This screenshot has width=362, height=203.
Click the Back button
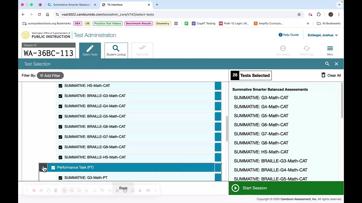(x=123, y=188)
